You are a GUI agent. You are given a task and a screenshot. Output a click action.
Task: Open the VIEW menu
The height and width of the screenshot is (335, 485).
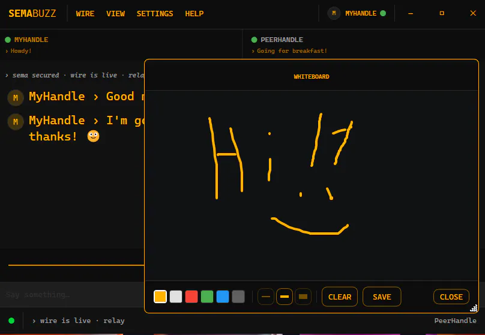pyautogui.click(x=115, y=14)
